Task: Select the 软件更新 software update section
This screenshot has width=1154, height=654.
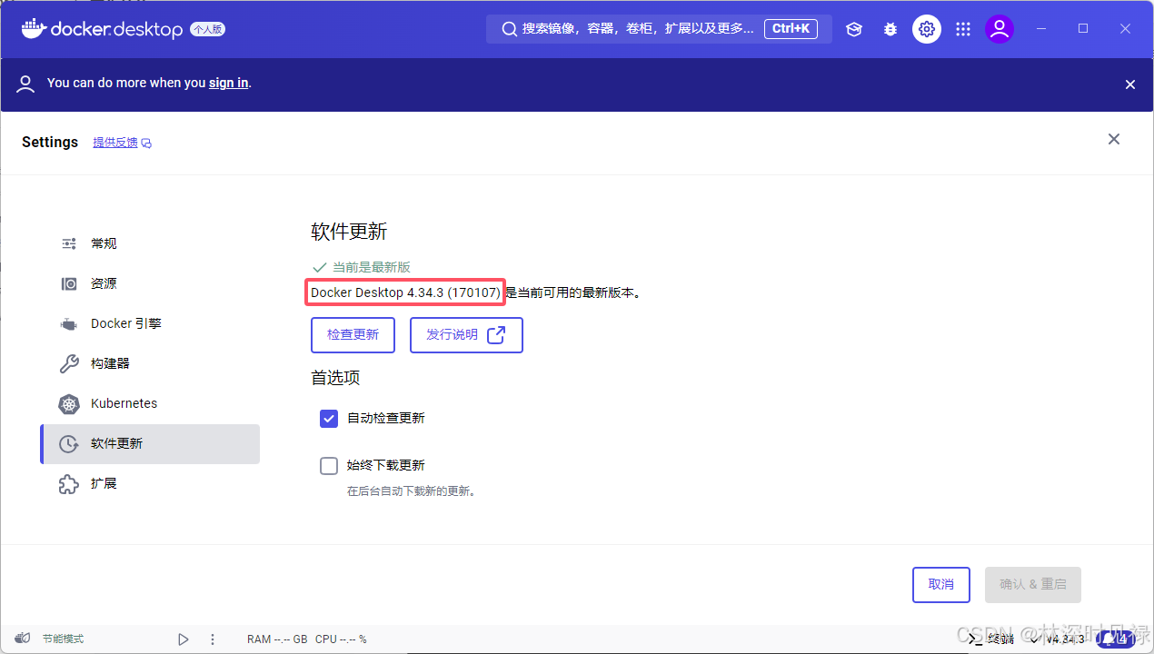Action: pyautogui.click(x=150, y=443)
